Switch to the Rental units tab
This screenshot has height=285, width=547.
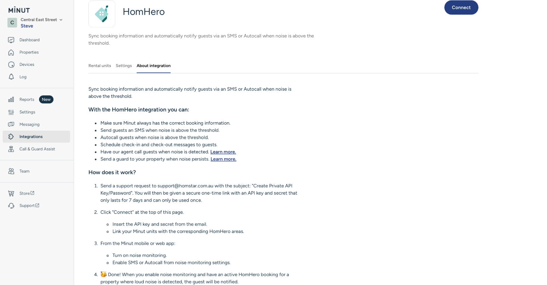(100, 66)
